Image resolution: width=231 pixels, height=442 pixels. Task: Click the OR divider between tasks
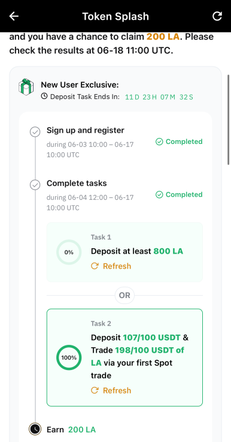point(124,296)
